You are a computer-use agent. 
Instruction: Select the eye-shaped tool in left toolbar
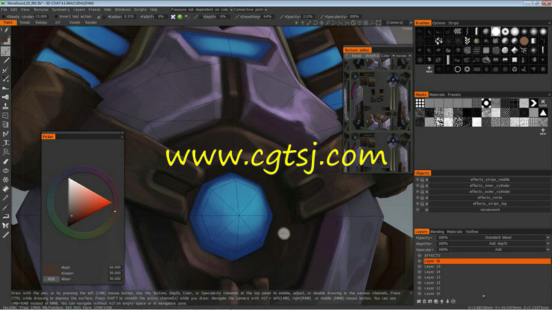(6, 170)
